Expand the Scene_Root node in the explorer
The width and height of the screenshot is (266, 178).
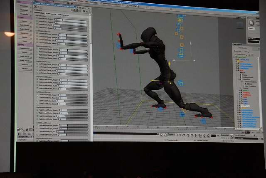coord(234,57)
